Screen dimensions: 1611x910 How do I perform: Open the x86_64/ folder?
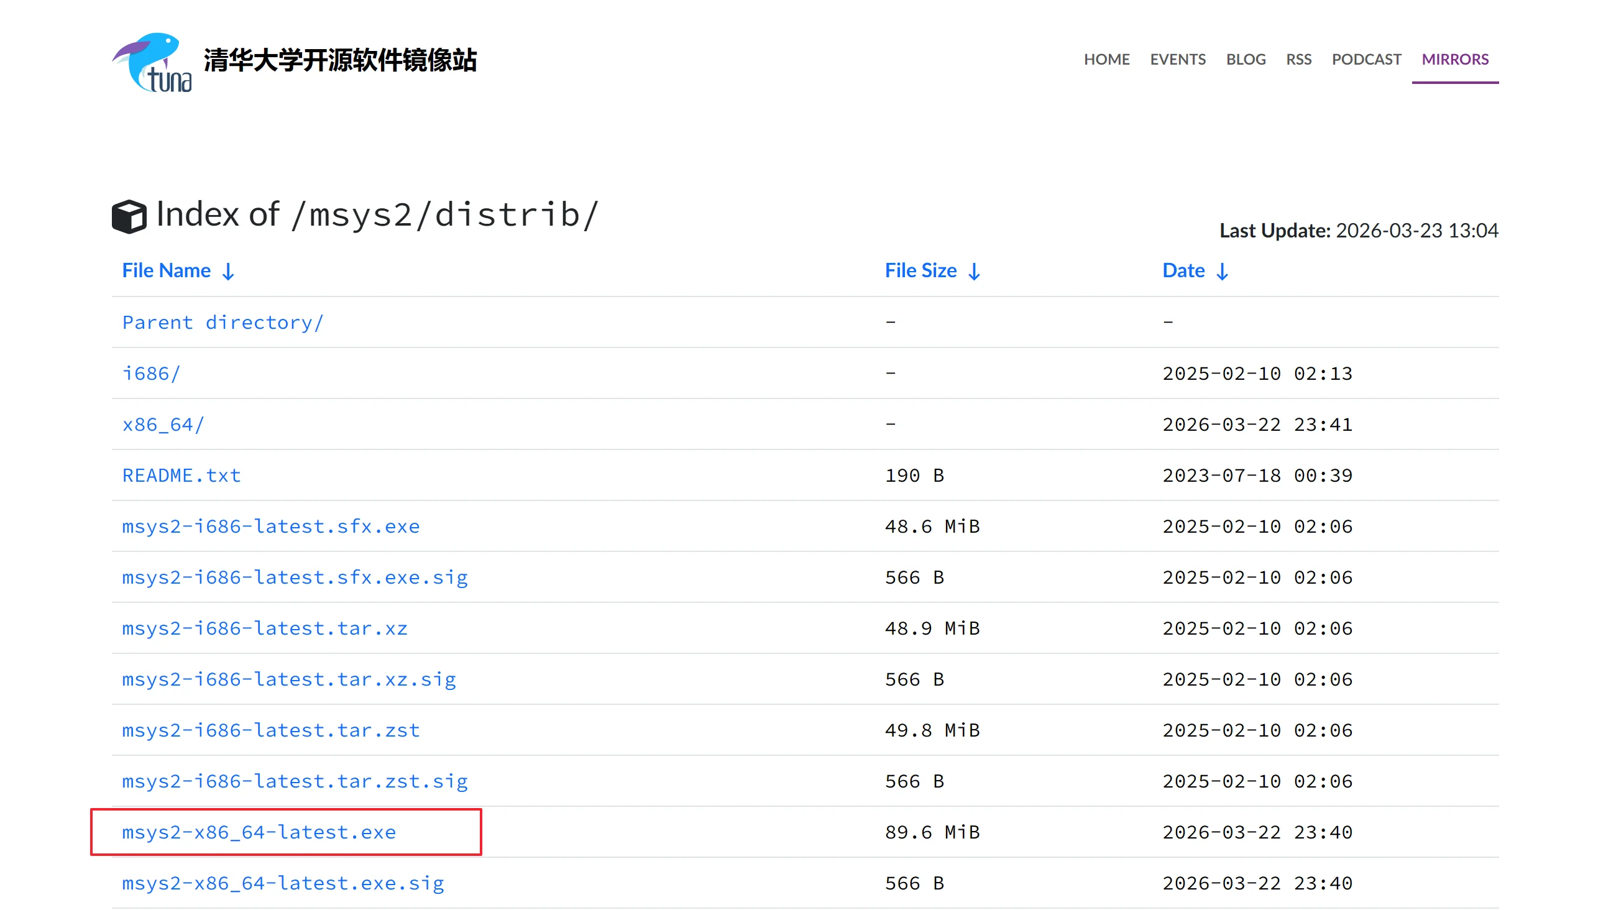tap(163, 425)
